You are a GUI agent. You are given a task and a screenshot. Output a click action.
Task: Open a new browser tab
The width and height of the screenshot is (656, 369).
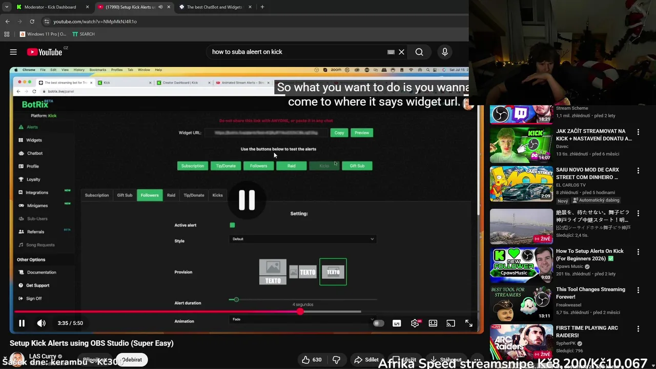click(262, 7)
